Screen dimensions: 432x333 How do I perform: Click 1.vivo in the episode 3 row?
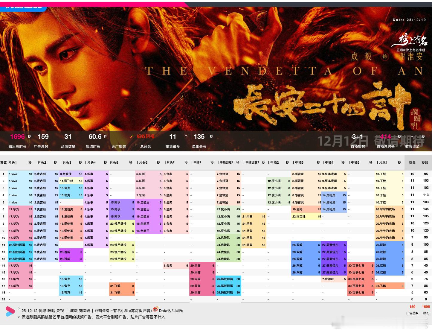[21, 188]
